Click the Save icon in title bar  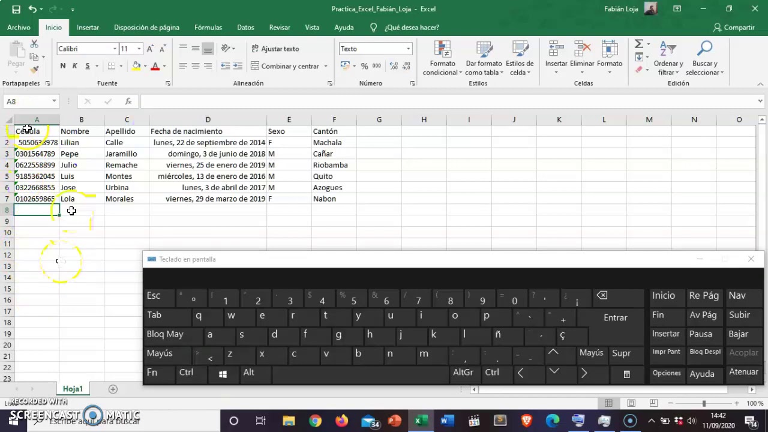pos(16,9)
